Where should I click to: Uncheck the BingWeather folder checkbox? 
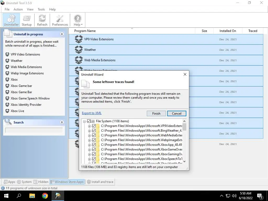[94, 131]
